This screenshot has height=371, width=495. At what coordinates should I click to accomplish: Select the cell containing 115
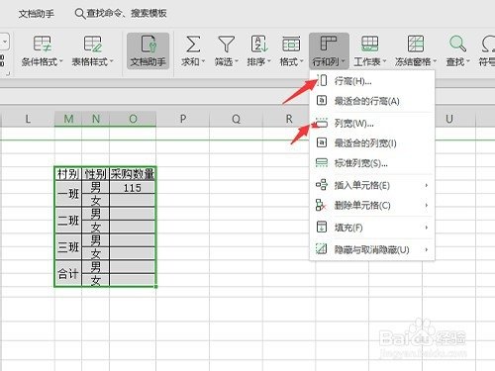(x=133, y=187)
